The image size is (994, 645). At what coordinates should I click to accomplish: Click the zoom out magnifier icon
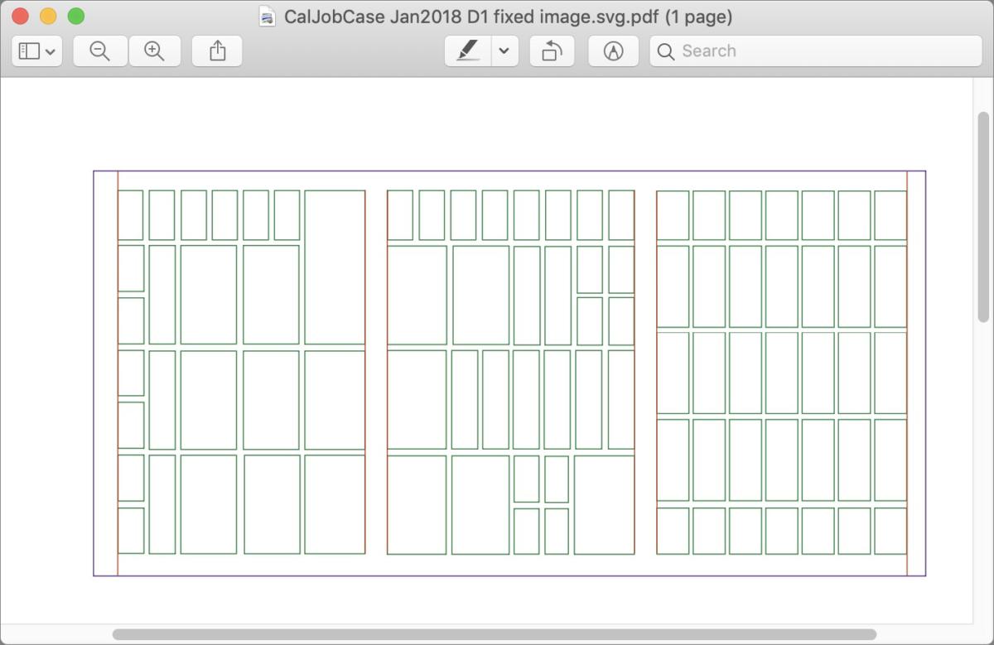(100, 51)
